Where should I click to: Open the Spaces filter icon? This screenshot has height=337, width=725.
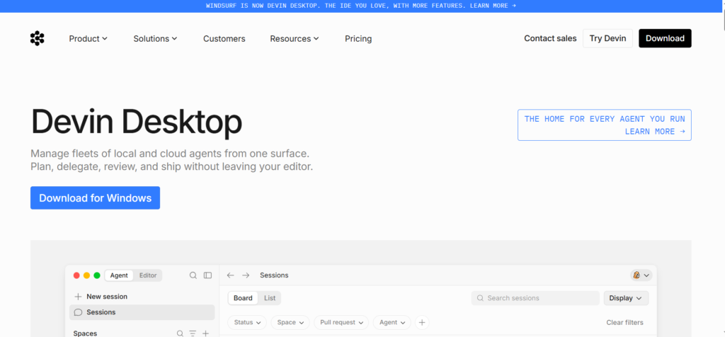[x=193, y=333]
